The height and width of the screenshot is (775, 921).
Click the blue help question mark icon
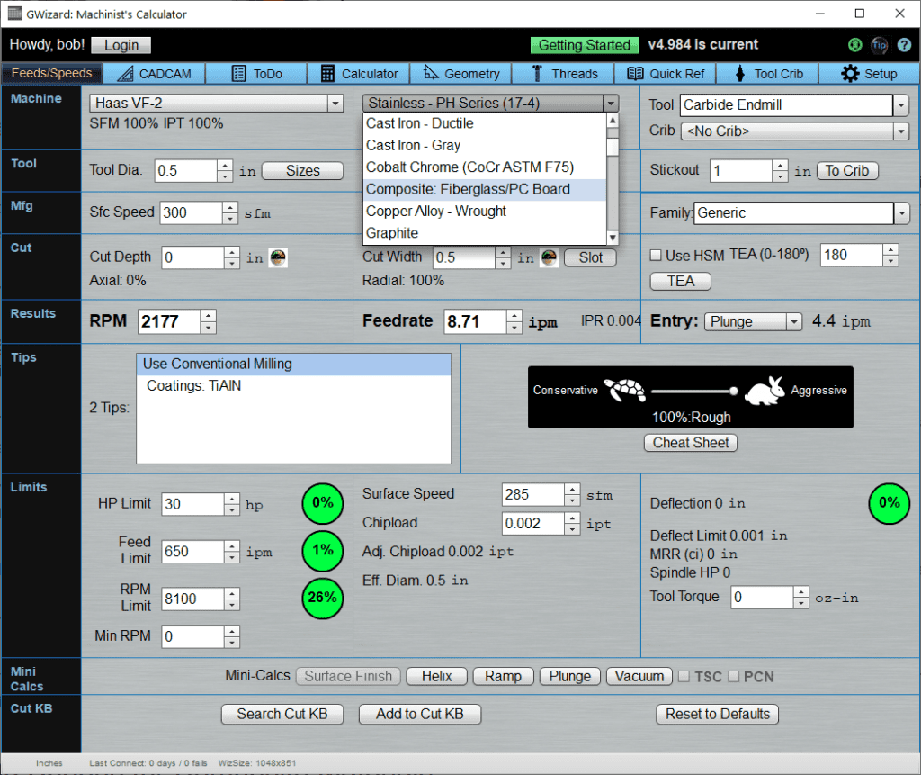coord(906,45)
